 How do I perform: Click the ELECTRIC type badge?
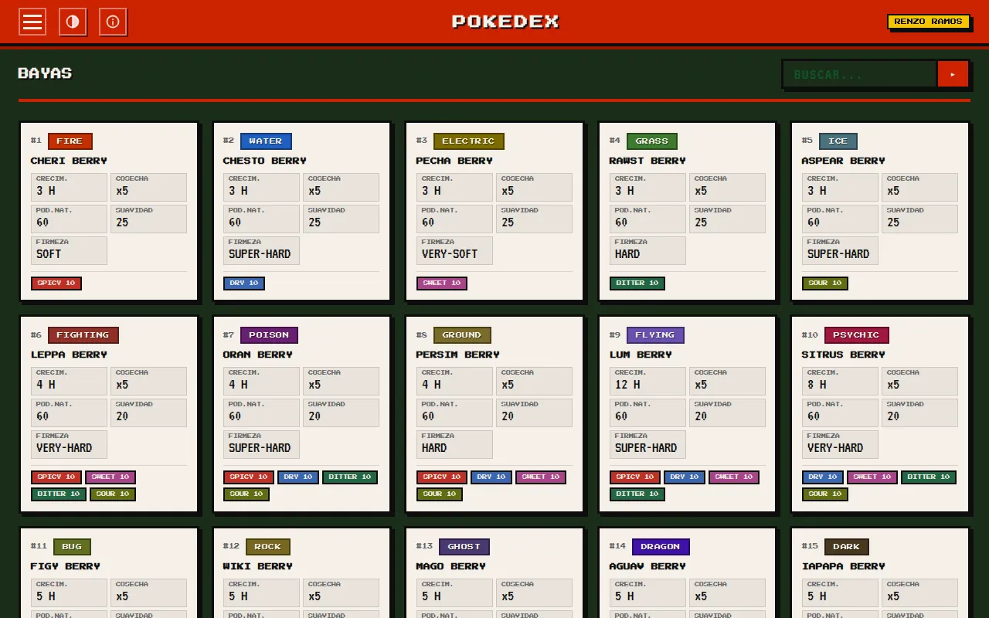click(468, 141)
